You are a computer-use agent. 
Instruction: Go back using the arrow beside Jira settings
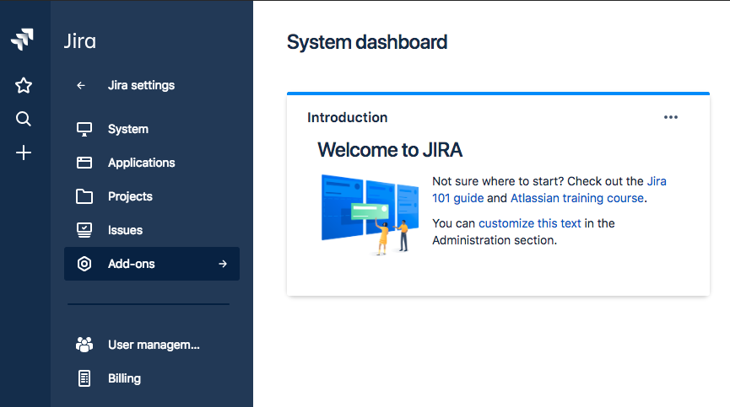[81, 85]
